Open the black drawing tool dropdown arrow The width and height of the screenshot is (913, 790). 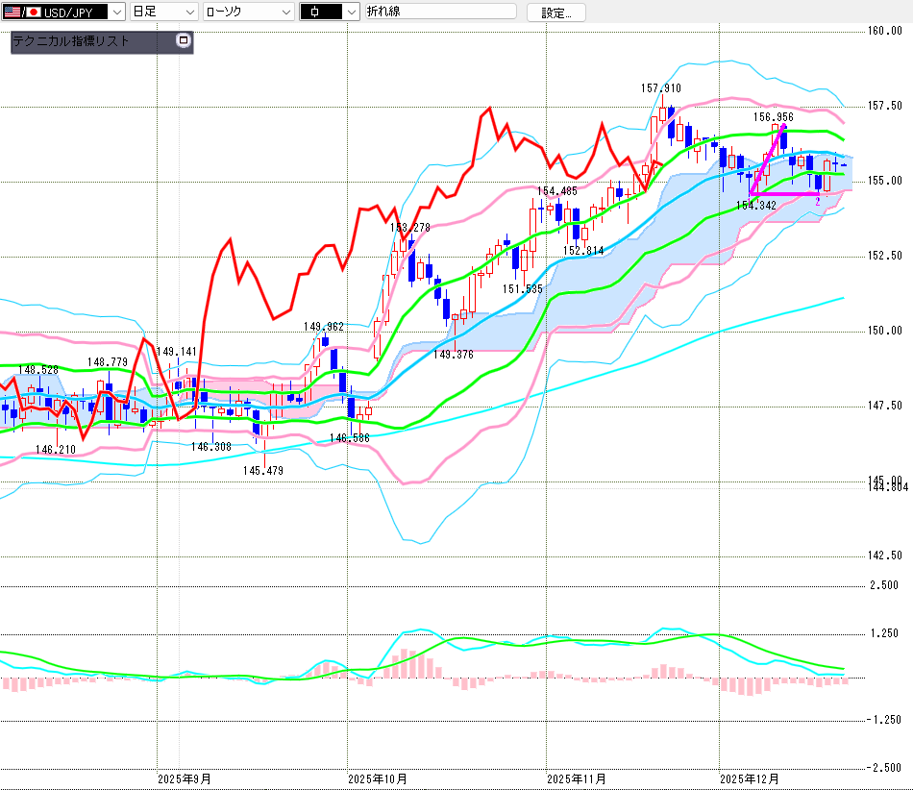[x=351, y=12]
